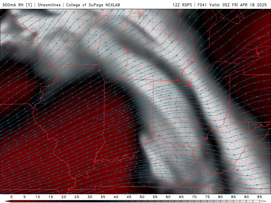Click the 'F041' forecast hour text
The height and width of the screenshot is (203, 271).
point(202,5)
